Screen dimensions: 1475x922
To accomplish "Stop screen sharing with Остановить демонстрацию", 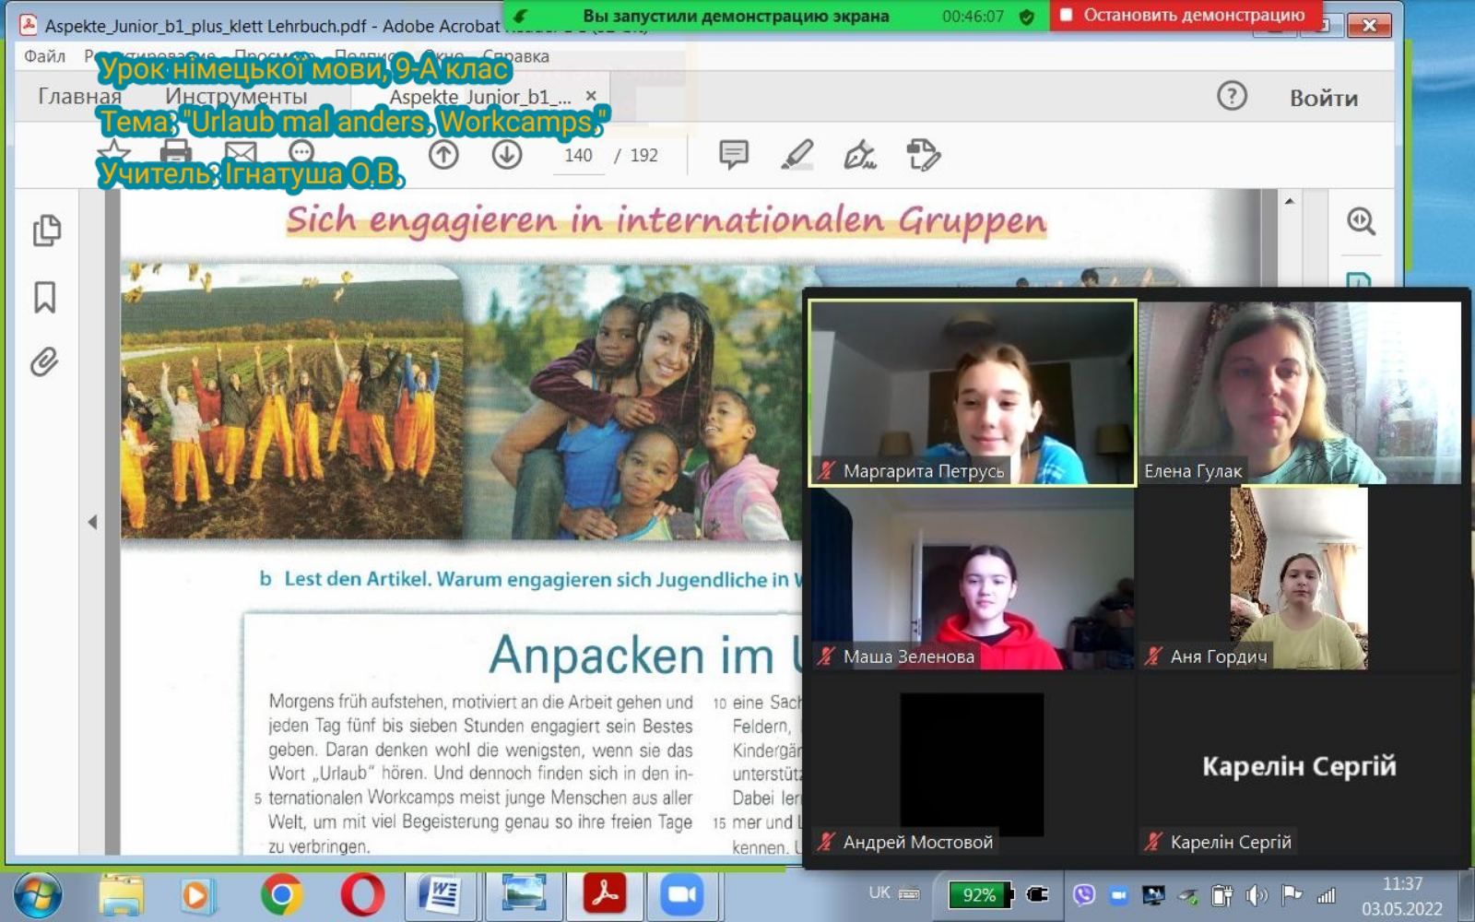I will (1185, 15).
